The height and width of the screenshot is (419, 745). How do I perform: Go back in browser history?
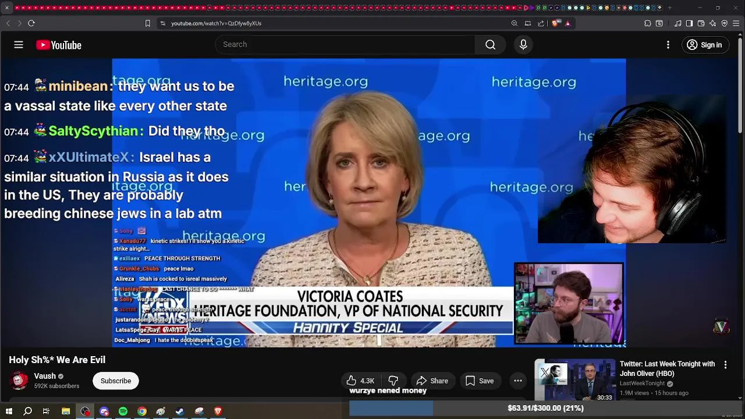8,23
